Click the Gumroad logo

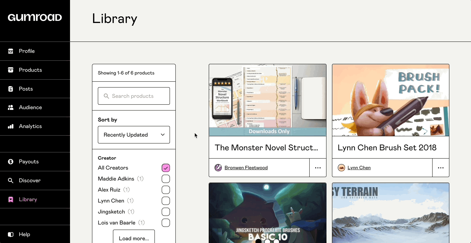pyautogui.click(x=35, y=18)
